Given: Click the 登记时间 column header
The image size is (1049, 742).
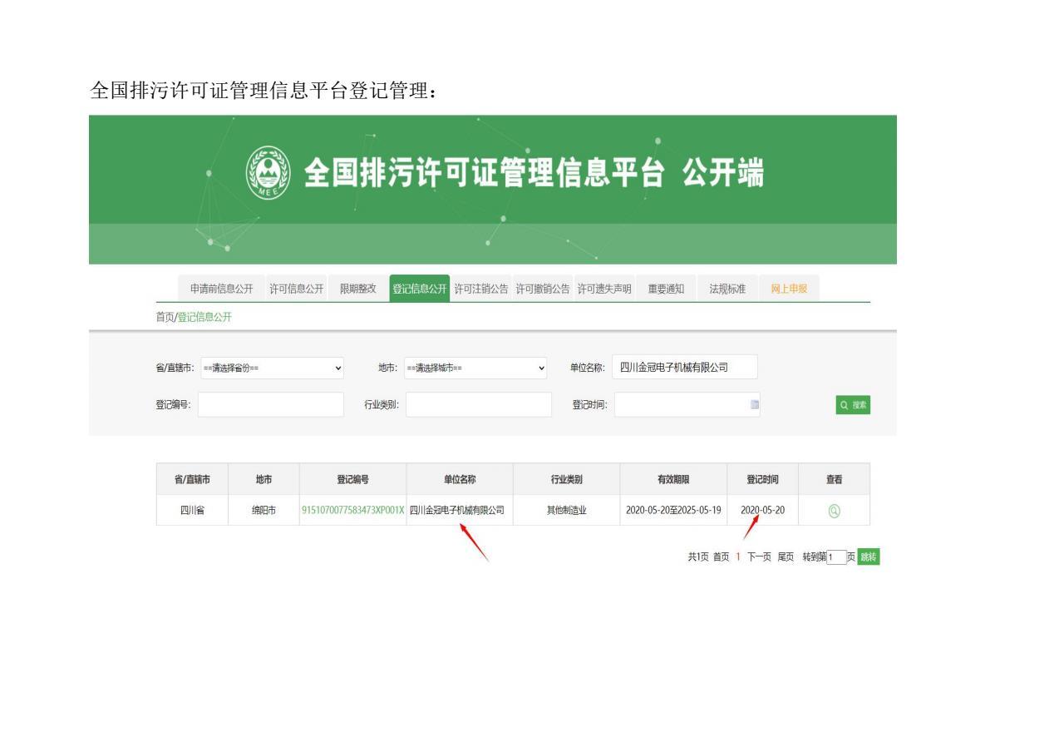Looking at the screenshot, I should tap(763, 479).
